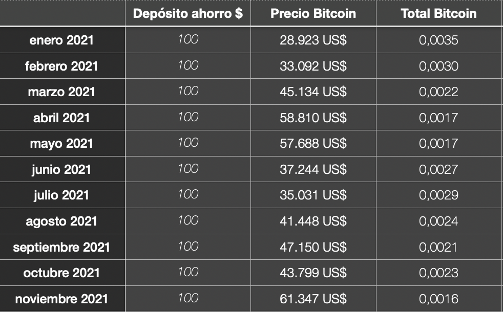Click the agosto 2021 row label

click(x=62, y=221)
